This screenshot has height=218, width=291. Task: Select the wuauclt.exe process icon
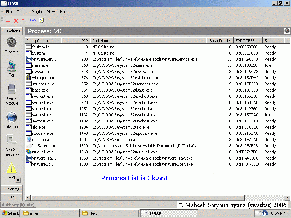(29, 152)
